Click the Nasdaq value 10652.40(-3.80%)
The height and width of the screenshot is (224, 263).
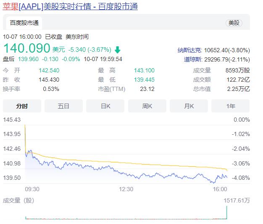pyautogui.click(x=227, y=50)
